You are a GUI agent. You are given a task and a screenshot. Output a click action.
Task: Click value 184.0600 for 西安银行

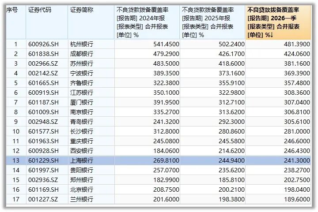[166, 151]
